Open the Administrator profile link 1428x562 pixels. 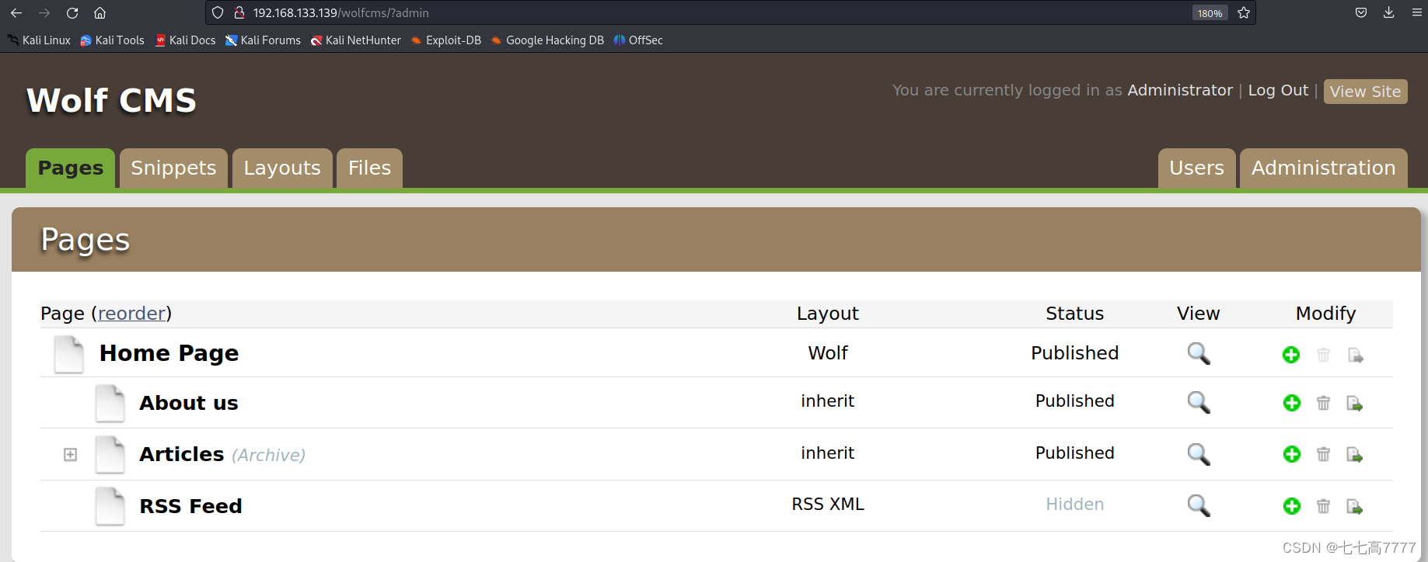pyautogui.click(x=1180, y=90)
